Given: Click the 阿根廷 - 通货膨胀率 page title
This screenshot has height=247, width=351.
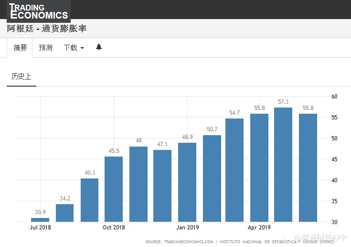Looking at the screenshot, I should point(47,29).
